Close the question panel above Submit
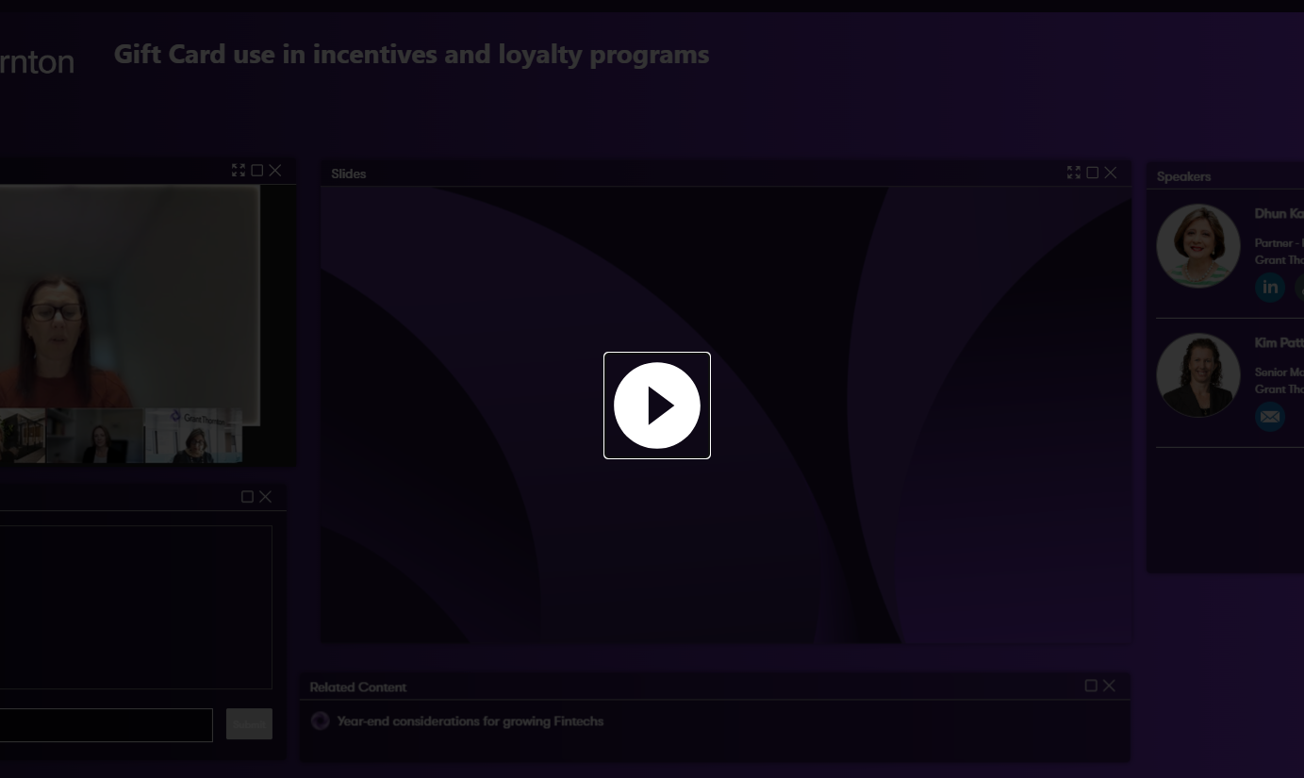The height and width of the screenshot is (778, 1304). 266,497
